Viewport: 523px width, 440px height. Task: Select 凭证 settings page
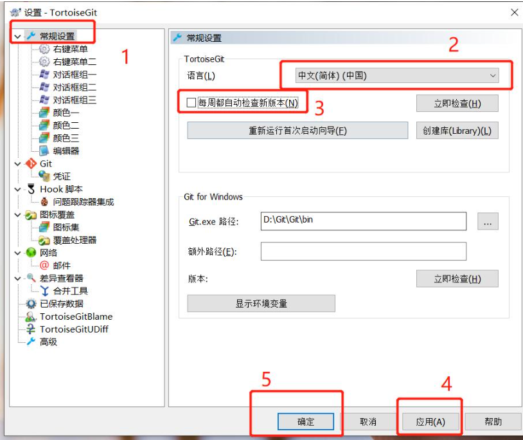coord(62,176)
